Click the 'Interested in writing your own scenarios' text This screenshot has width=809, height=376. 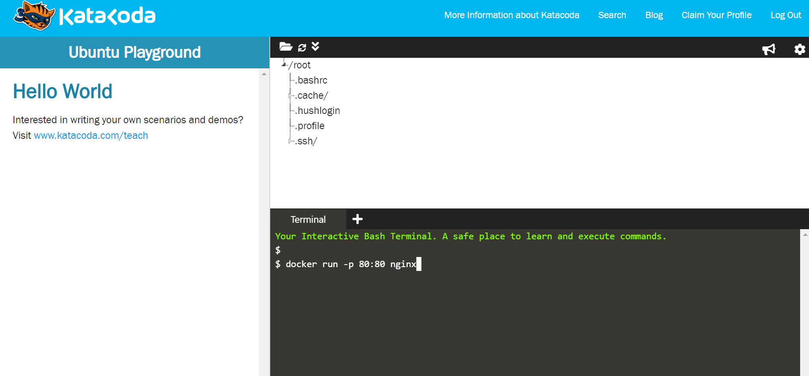tap(128, 120)
